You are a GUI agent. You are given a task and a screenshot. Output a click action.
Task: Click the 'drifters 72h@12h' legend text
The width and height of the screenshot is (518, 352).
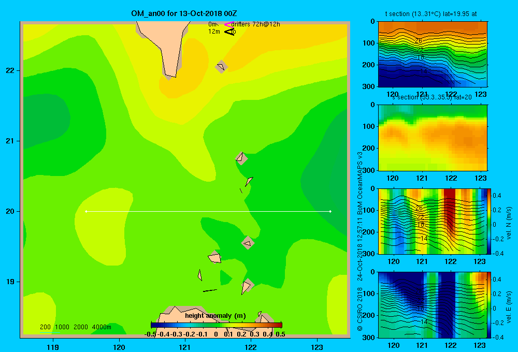(256, 24)
